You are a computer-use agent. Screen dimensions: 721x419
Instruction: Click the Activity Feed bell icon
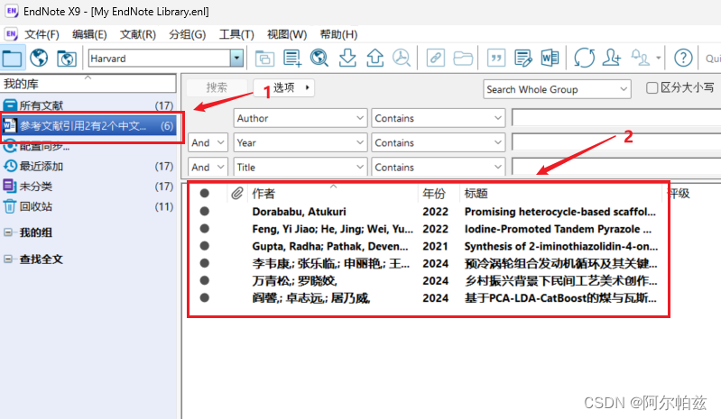click(641, 59)
